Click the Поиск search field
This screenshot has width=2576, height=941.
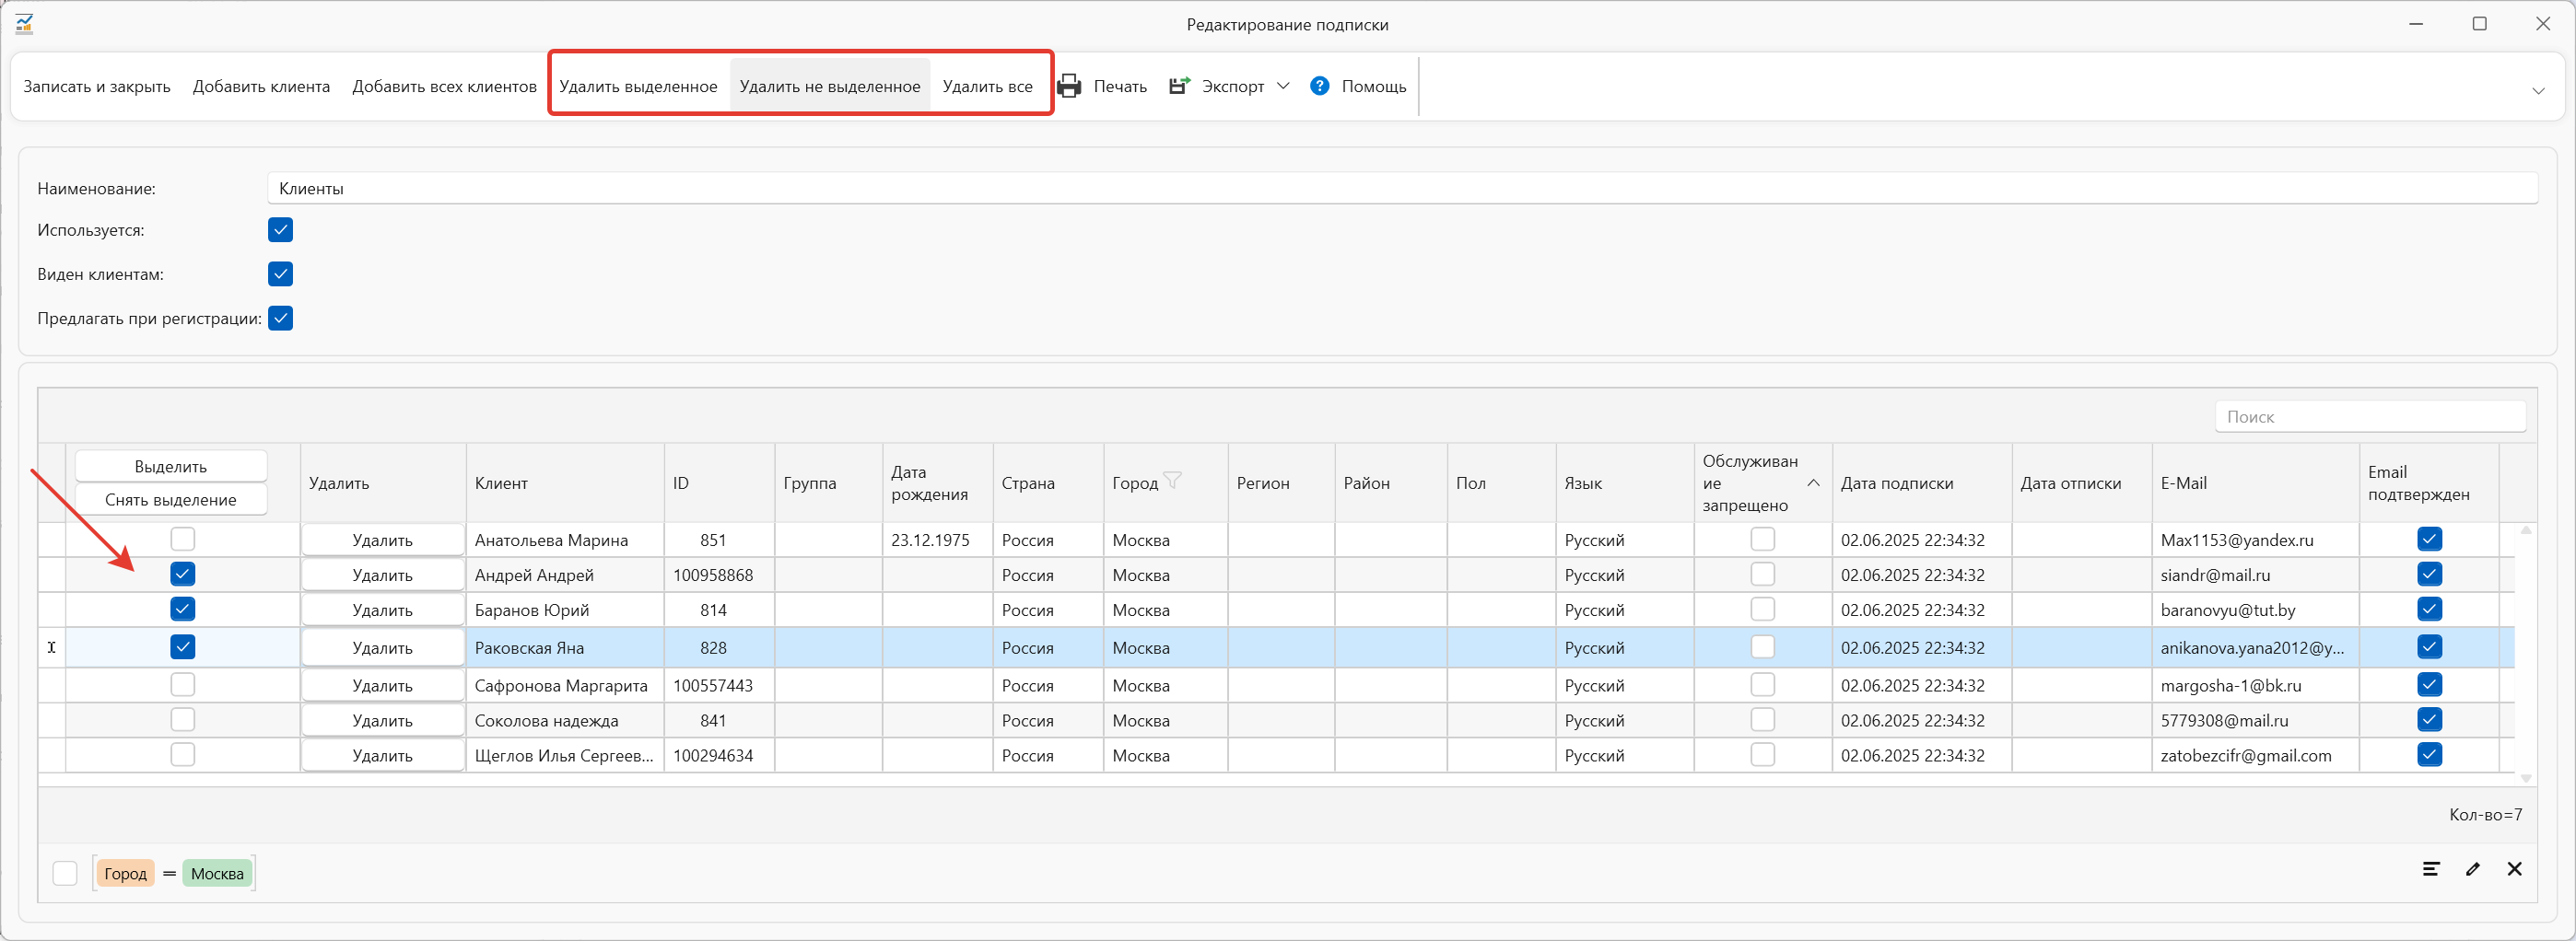2370,416
